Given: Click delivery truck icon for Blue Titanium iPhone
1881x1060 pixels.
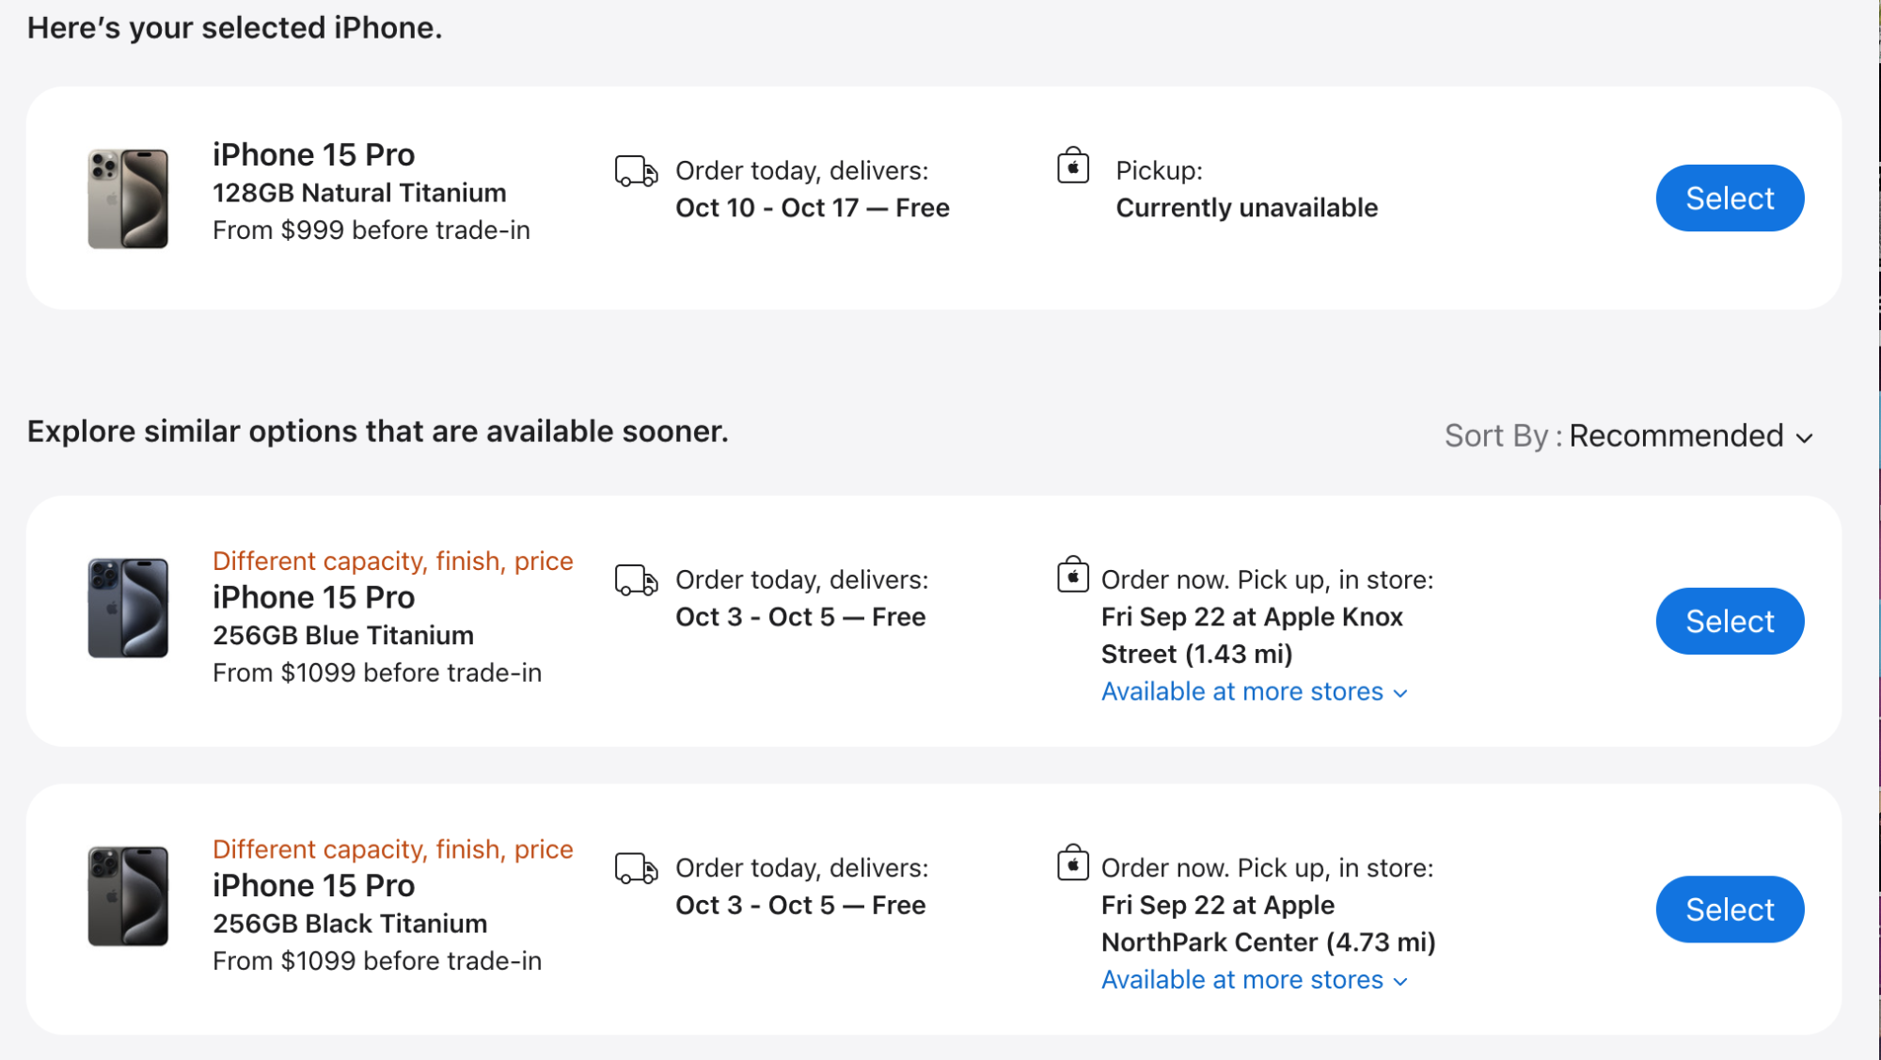Looking at the screenshot, I should pos(636,580).
